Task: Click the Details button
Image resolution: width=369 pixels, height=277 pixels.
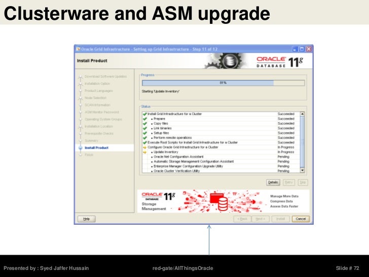Action: pos(273,182)
